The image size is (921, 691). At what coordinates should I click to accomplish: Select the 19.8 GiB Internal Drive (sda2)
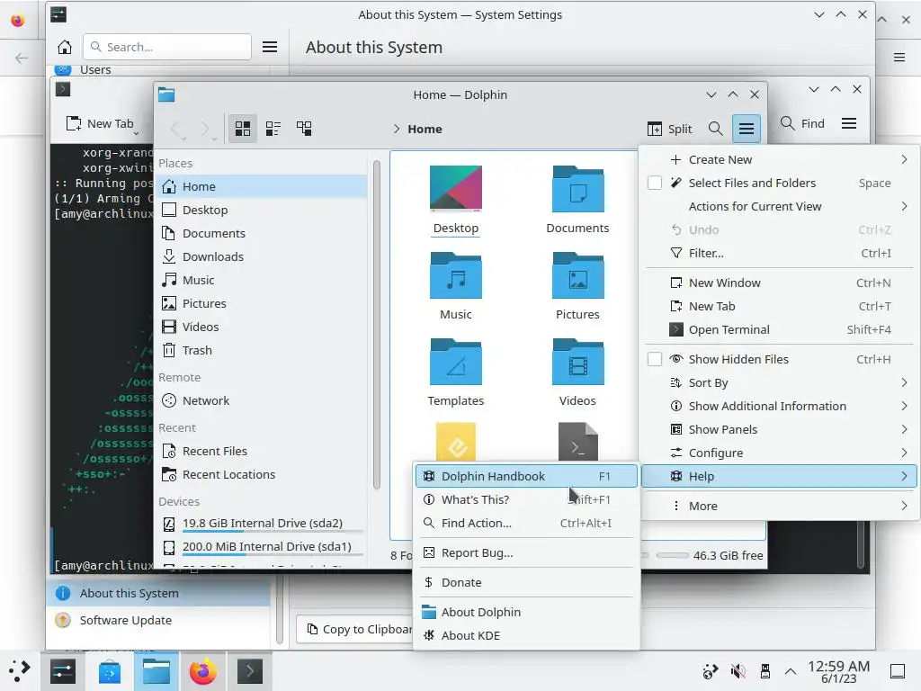pos(261,524)
